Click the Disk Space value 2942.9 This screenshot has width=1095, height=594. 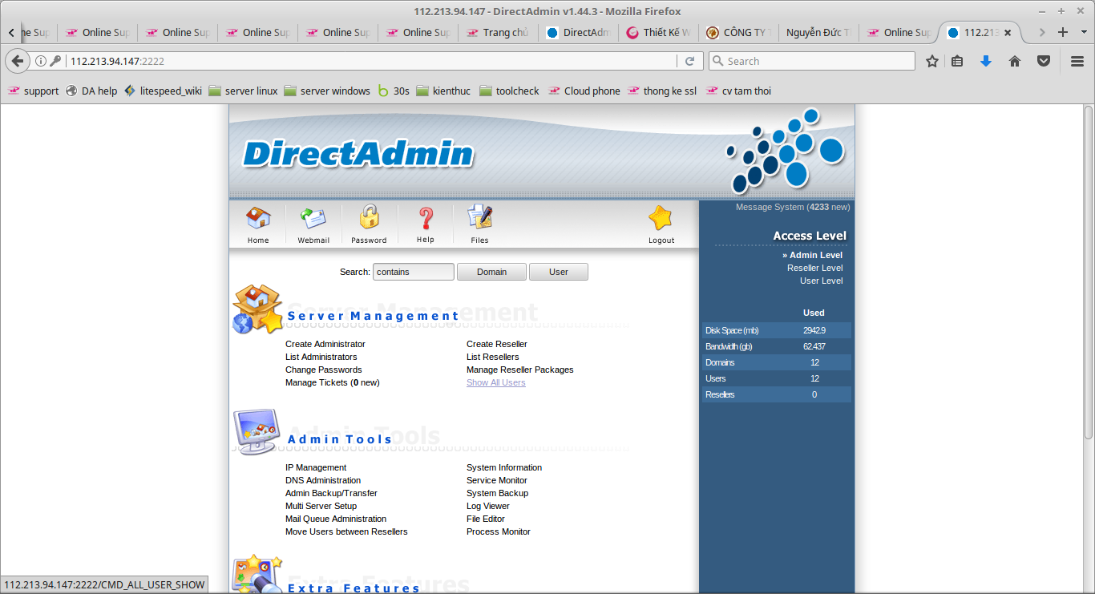tap(814, 330)
